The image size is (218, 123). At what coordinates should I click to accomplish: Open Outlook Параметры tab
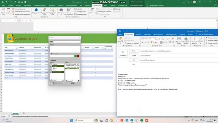[x=147, y=35]
